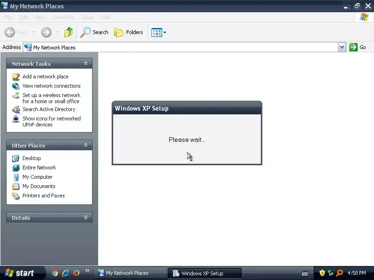Click the Please wait... text

(187, 140)
